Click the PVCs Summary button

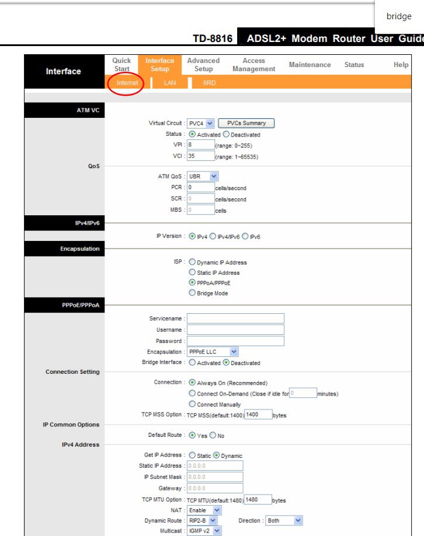click(246, 123)
